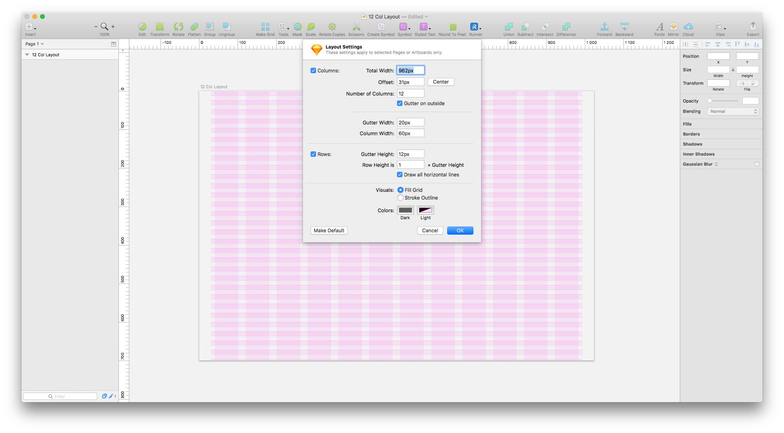Click the Make Default button
The image size is (784, 433).
[x=329, y=231]
